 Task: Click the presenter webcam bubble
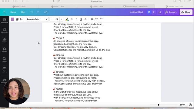tap(16, 91)
